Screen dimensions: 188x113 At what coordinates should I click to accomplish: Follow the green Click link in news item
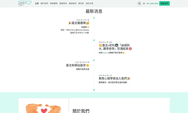pos(105,53)
